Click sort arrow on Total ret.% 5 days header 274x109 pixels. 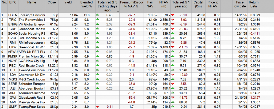[118, 11]
